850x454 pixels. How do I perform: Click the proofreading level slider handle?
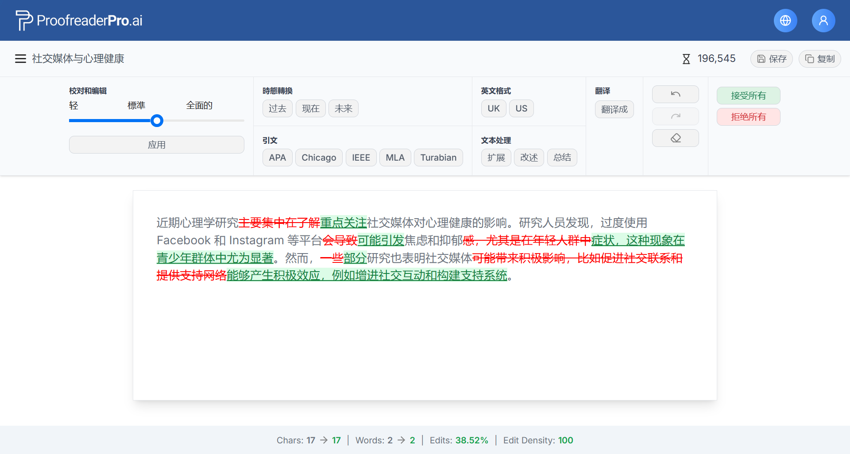tap(157, 120)
